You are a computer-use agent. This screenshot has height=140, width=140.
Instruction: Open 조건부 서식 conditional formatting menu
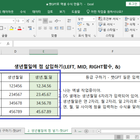click(x=110, y=19)
